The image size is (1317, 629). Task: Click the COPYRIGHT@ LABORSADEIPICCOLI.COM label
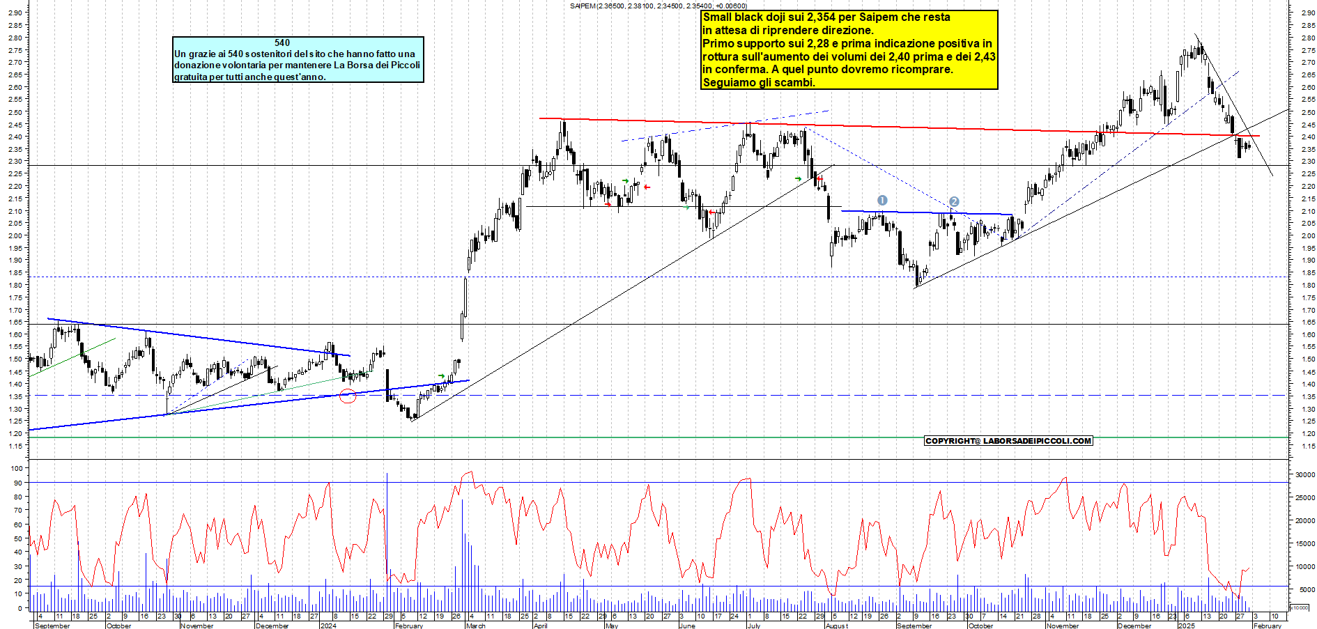pos(1008,441)
